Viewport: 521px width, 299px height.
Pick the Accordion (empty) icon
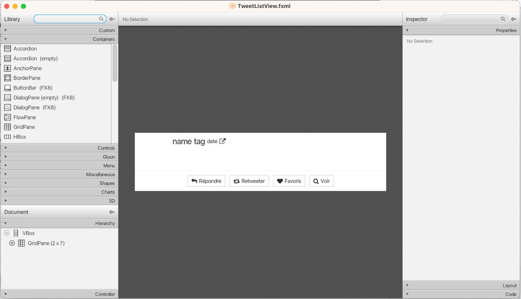coord(7,58)
